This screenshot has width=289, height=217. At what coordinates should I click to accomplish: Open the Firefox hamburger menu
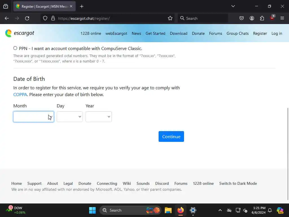282,18
